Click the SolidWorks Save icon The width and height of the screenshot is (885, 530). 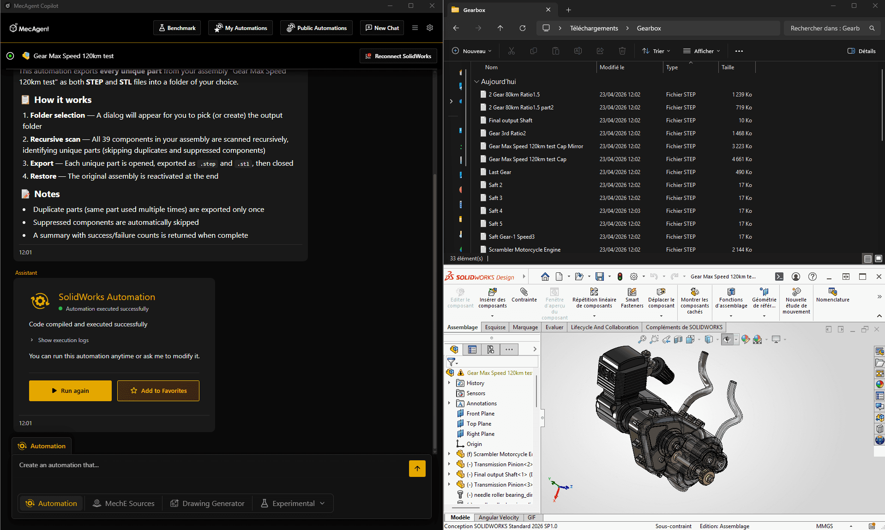[599, 277]
